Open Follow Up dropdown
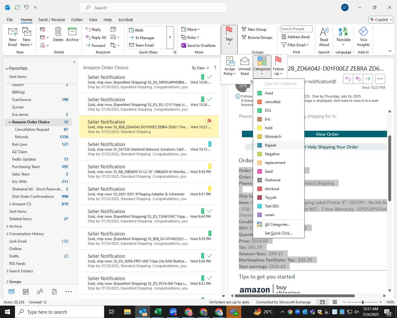This screenshot has width=397, height=318. point(278,66)
